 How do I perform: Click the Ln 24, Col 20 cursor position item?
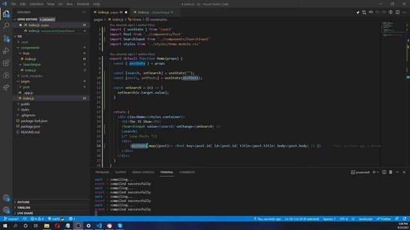coord(302,218)
